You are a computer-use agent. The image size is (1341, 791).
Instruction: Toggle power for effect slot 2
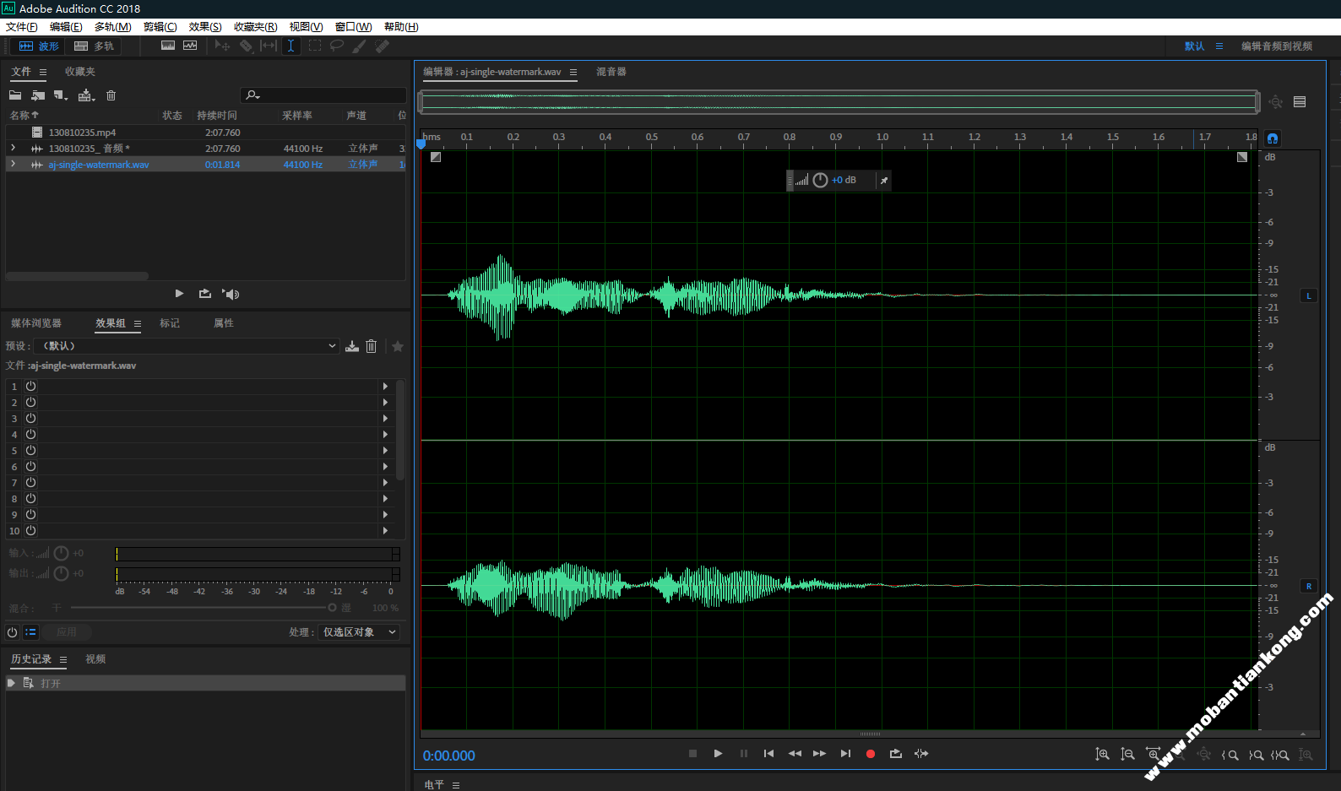pos(31,402)
